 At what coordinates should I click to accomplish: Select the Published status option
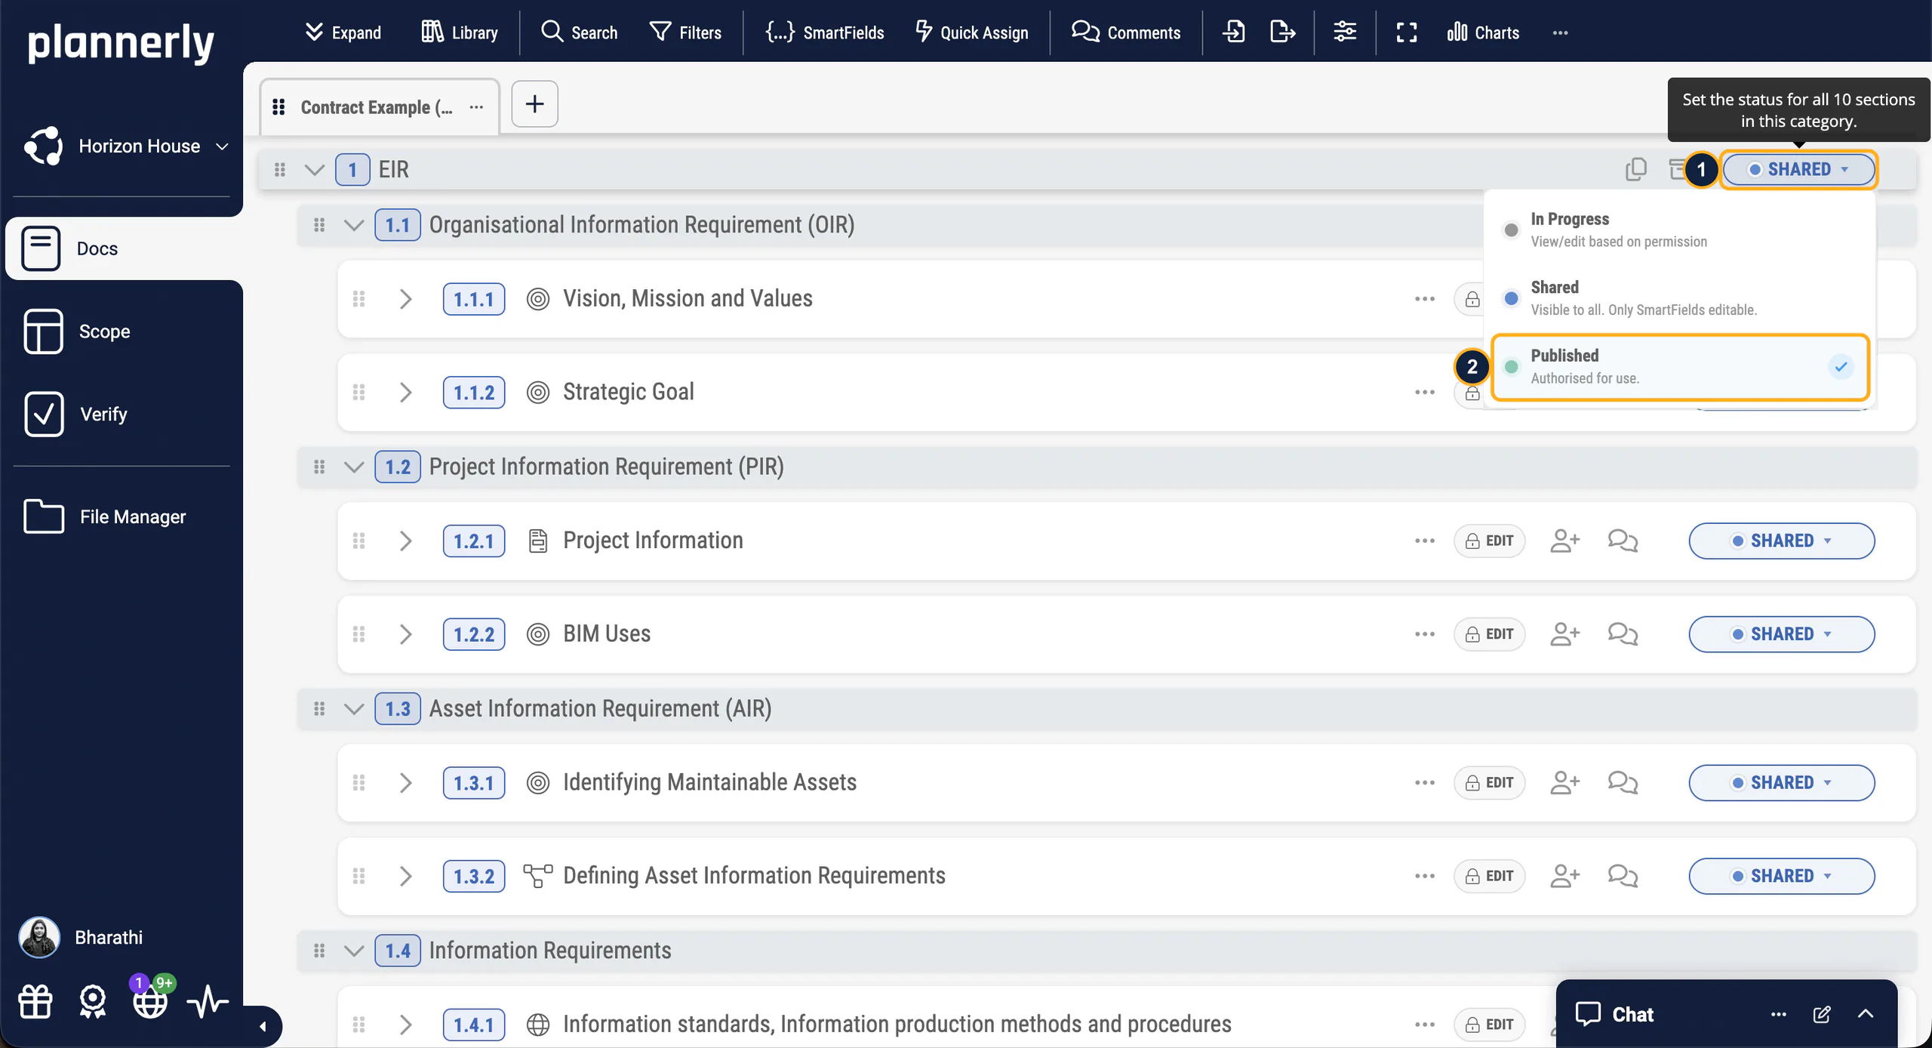(1679, 367)
